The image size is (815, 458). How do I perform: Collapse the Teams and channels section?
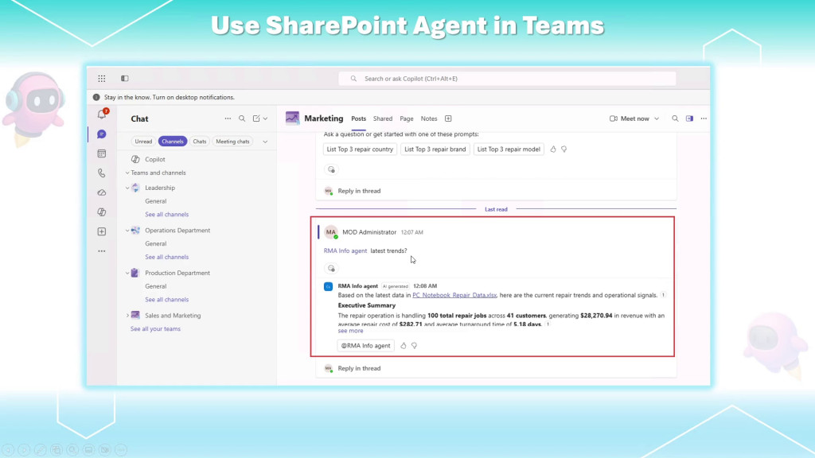(127, 173)
